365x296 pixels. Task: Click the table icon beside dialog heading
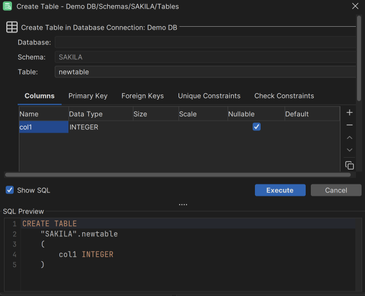(11, 27)
